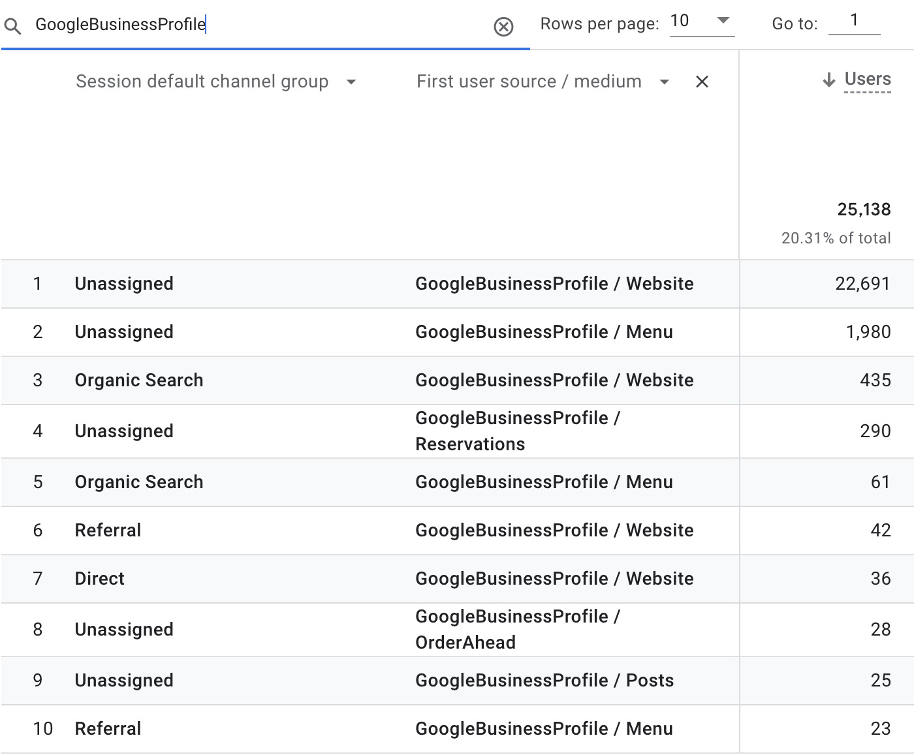
Task: Click the 1,980 users value
Action: (868, 332)
